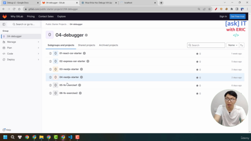Click the taskbar search icon
The width and height of the screenshot is (251, 141).
[13, 137]
